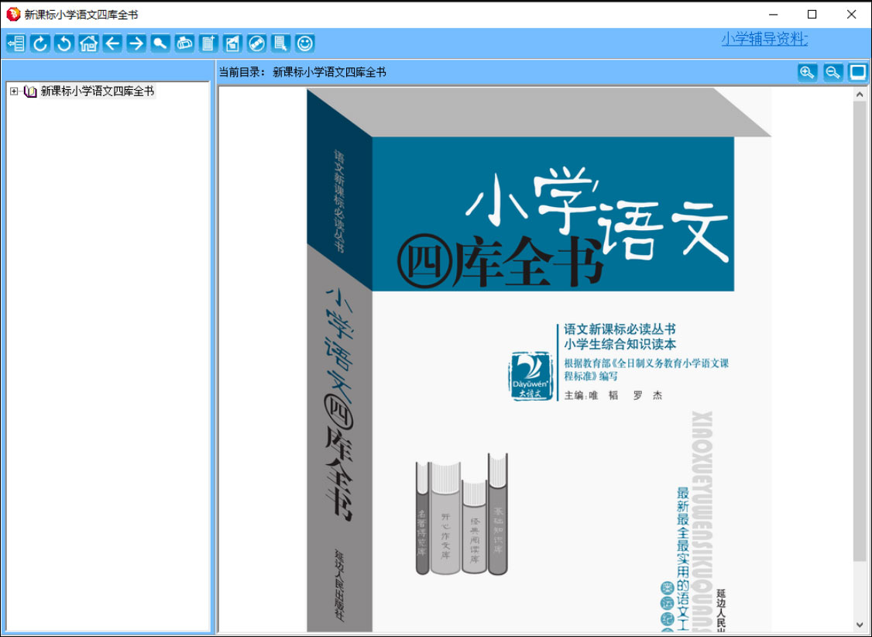
Task: Zoom in with the plus magnifier
Action: (x=808, y=72)
